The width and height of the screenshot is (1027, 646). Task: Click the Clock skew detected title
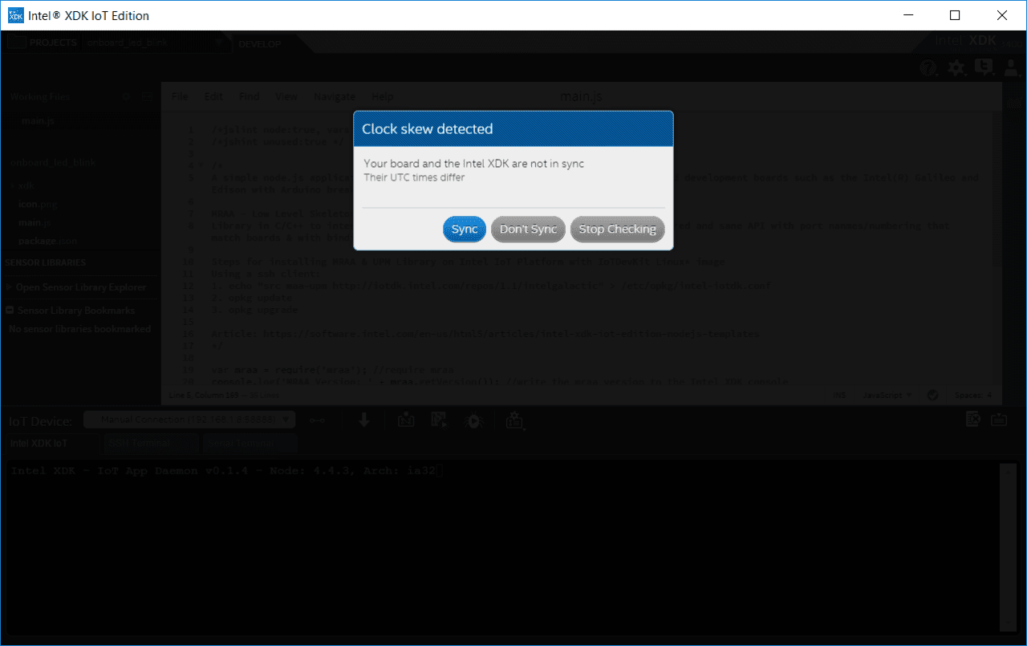427,128
